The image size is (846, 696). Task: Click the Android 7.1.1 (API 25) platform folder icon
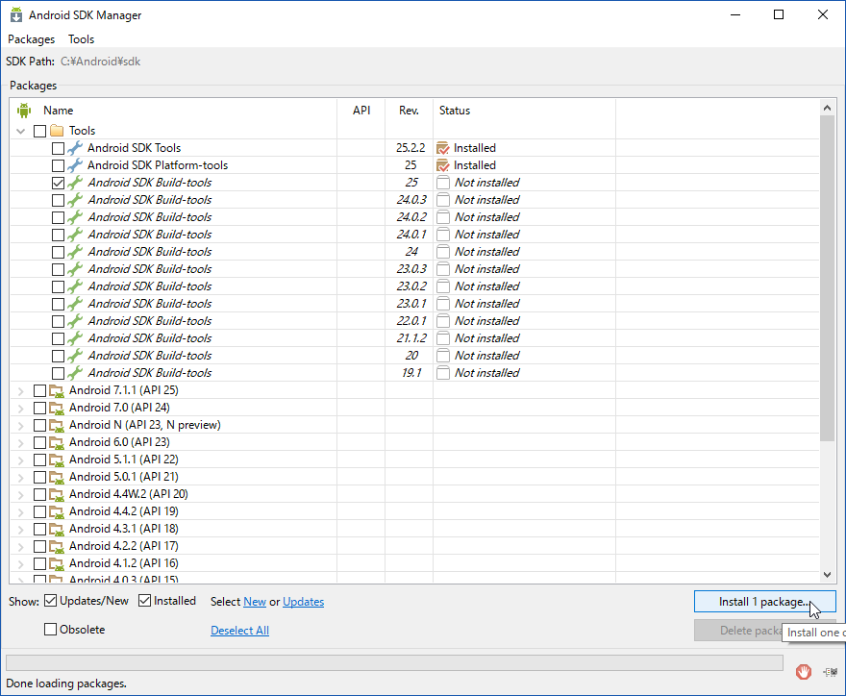(x=57, y=390)
